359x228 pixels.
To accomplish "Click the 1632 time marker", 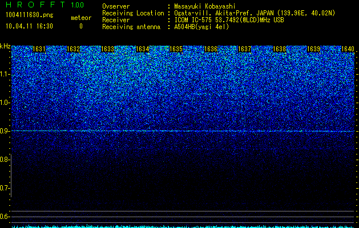I will [73, 49].
